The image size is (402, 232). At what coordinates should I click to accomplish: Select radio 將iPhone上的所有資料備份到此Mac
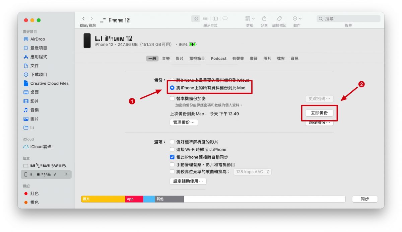(x=172, y=88)
